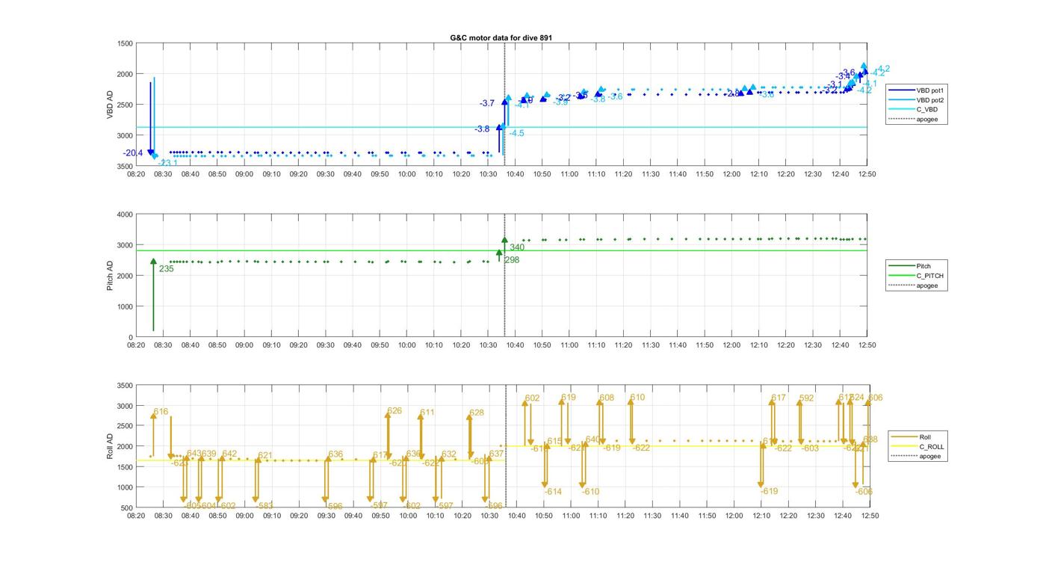This screenshot has width=1046, height=571.
Task: Click the '592' roll data label
Action: click(x=806, y=398)
